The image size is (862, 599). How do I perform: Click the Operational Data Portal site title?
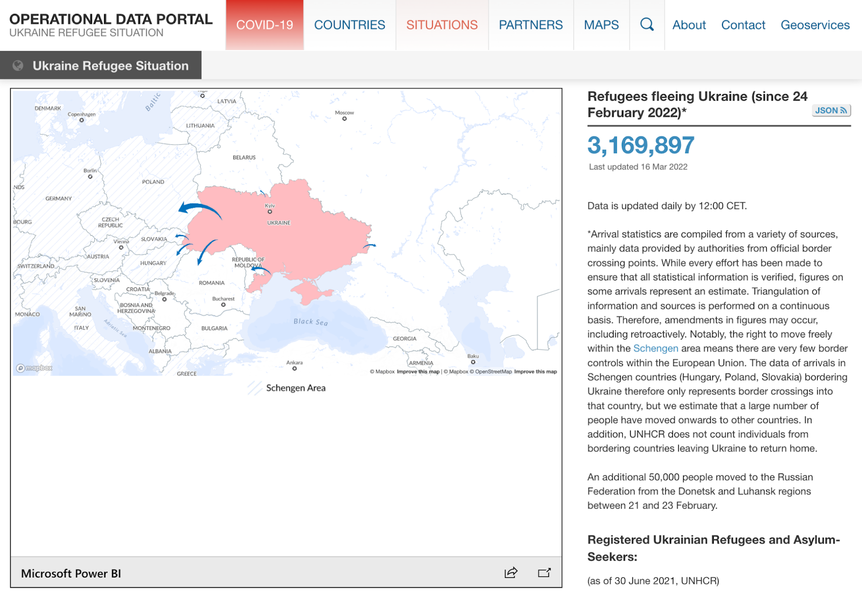pos(111,19)
